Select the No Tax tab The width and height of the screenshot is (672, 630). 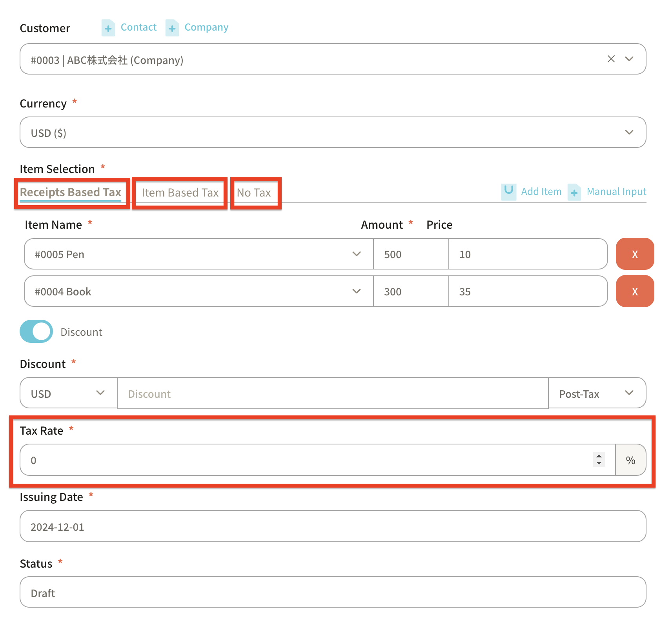(x=254, y=193)
